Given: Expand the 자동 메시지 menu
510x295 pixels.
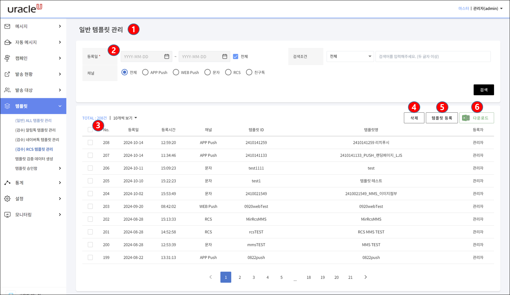Looking at the screenshot, I should tap(60, 42).
